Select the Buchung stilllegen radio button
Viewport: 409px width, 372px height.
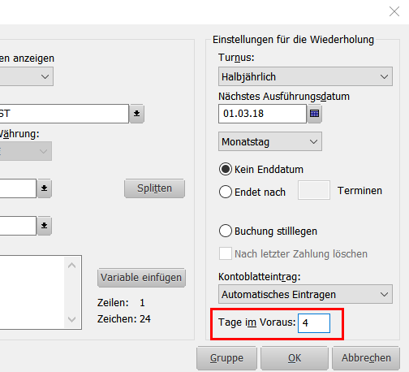pos(226,231)
